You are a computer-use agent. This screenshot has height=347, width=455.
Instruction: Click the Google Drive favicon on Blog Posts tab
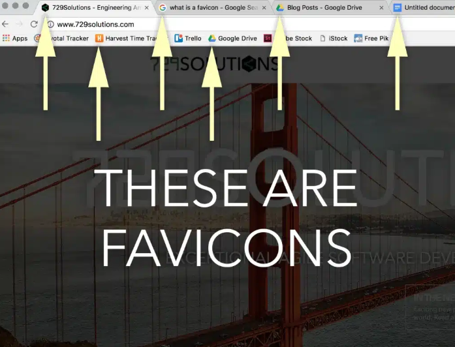[x=280, y=8]
